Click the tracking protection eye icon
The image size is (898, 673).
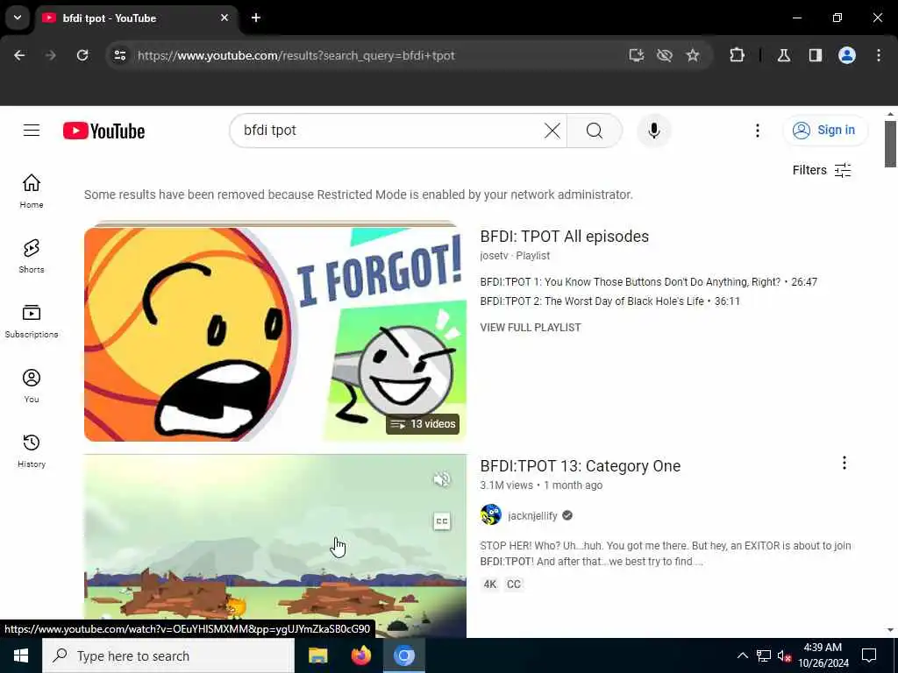(x=665, y=55)
